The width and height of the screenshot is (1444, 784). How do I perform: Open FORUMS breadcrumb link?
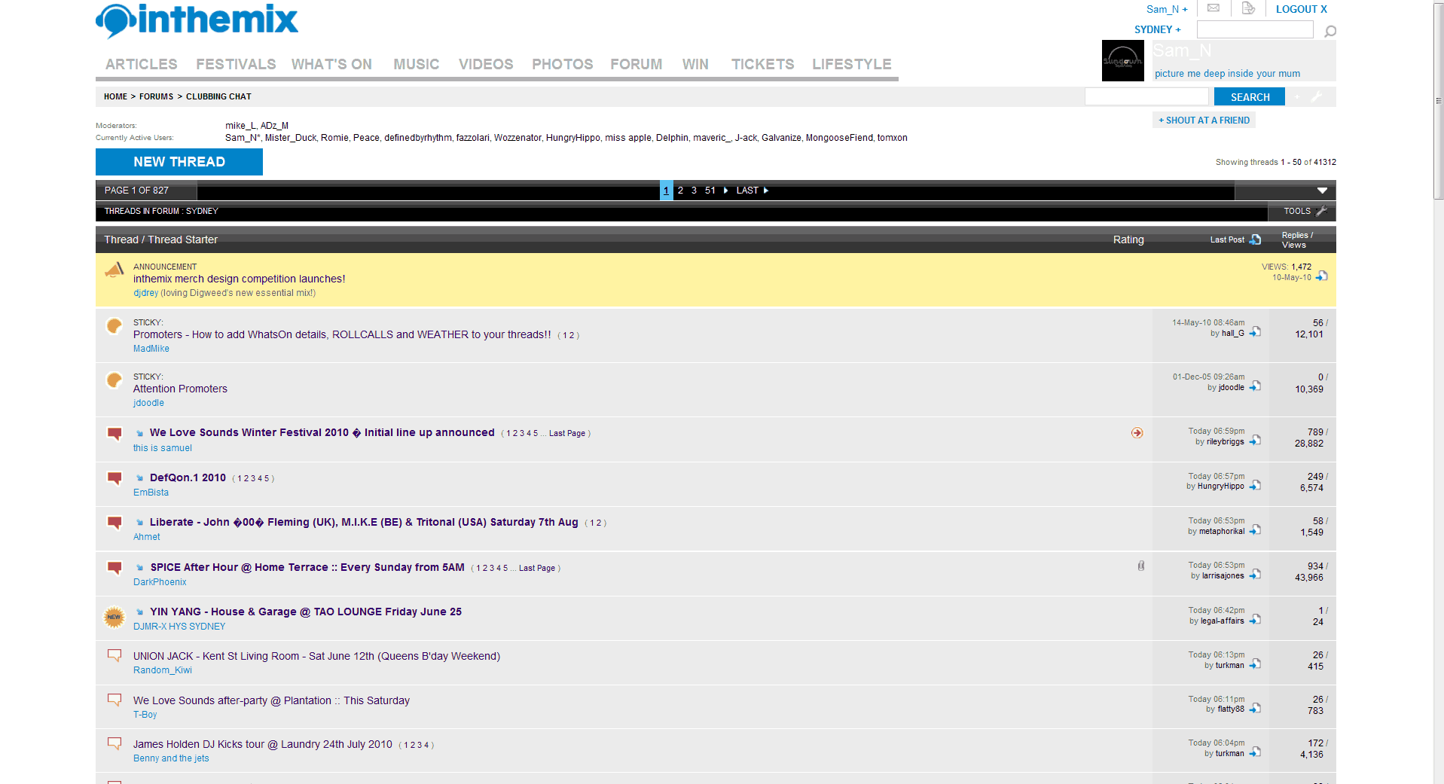[x=156, y=96]
